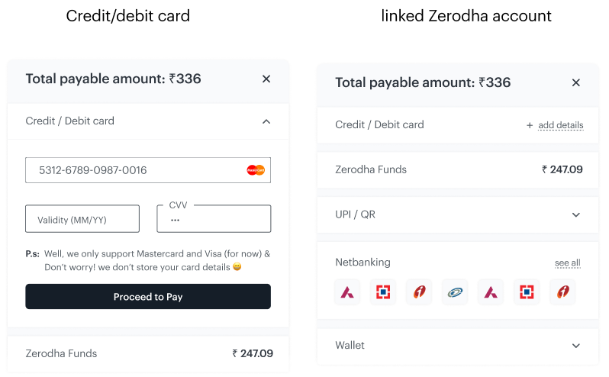
Task: Click into the CVV input field
Action: [214, 219]
